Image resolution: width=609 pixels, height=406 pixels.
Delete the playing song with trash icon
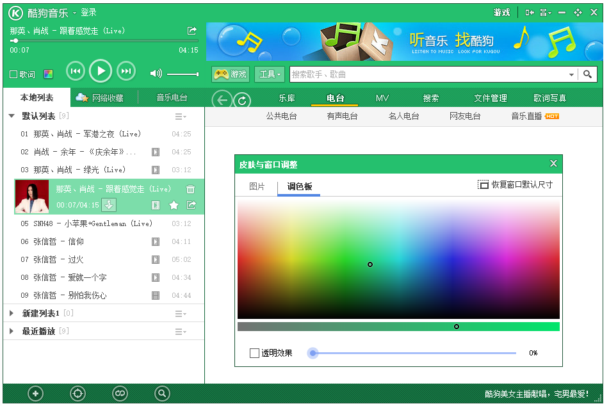[190, 189]
